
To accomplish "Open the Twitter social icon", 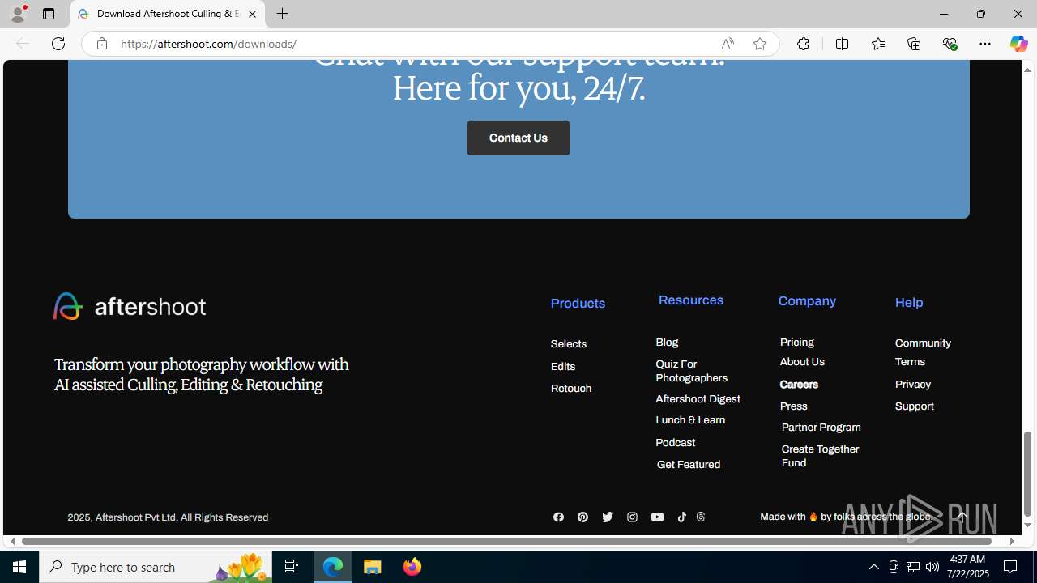I will pos(608,517).
